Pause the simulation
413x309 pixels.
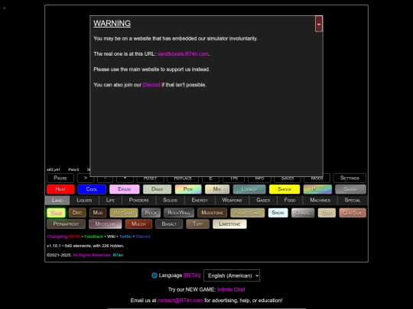click(x=60, y=178)
